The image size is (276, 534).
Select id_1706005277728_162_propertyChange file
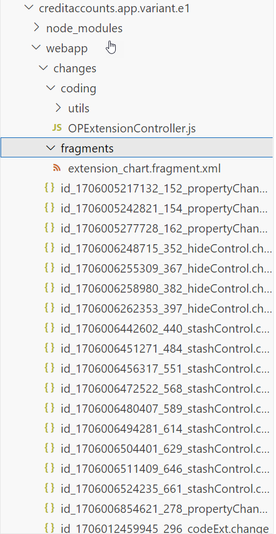coord(164,229)
